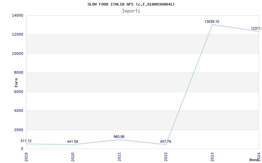Click the 12000 y-axis tick label
This screenshot has height=163, width=262.
click(18, 35)
